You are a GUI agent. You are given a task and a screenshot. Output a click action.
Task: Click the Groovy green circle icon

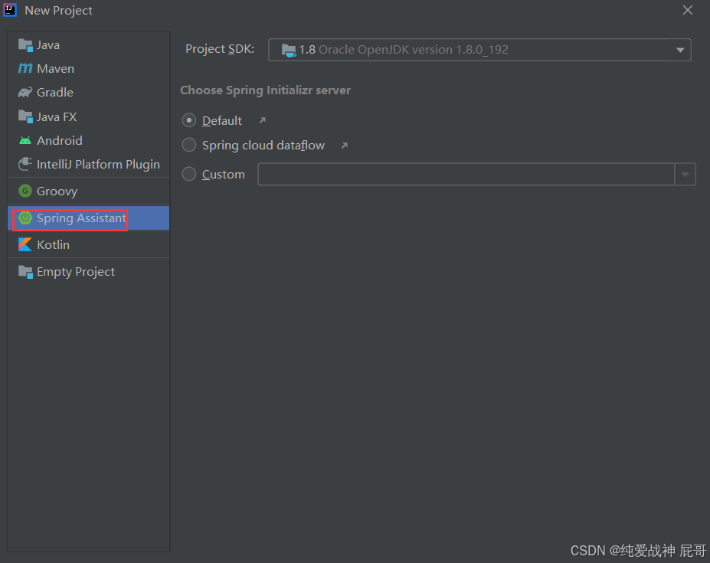coord(25,191)
